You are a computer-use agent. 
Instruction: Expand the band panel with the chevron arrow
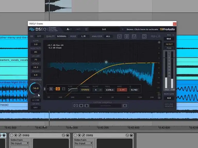pos(44,89)
